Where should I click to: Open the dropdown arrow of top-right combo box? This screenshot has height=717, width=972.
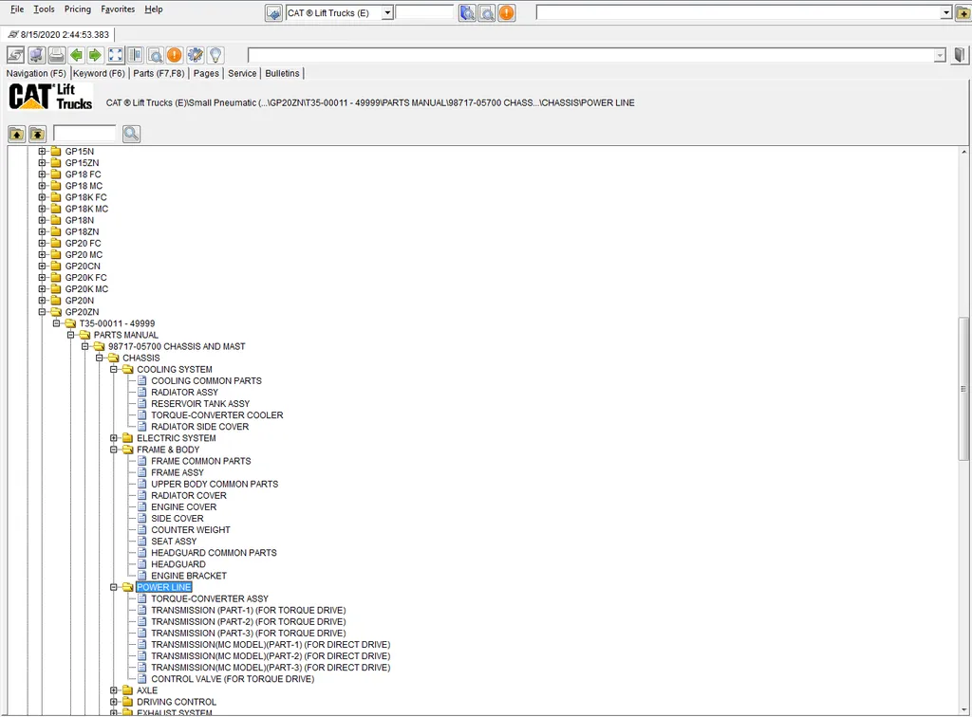[946, 13]
